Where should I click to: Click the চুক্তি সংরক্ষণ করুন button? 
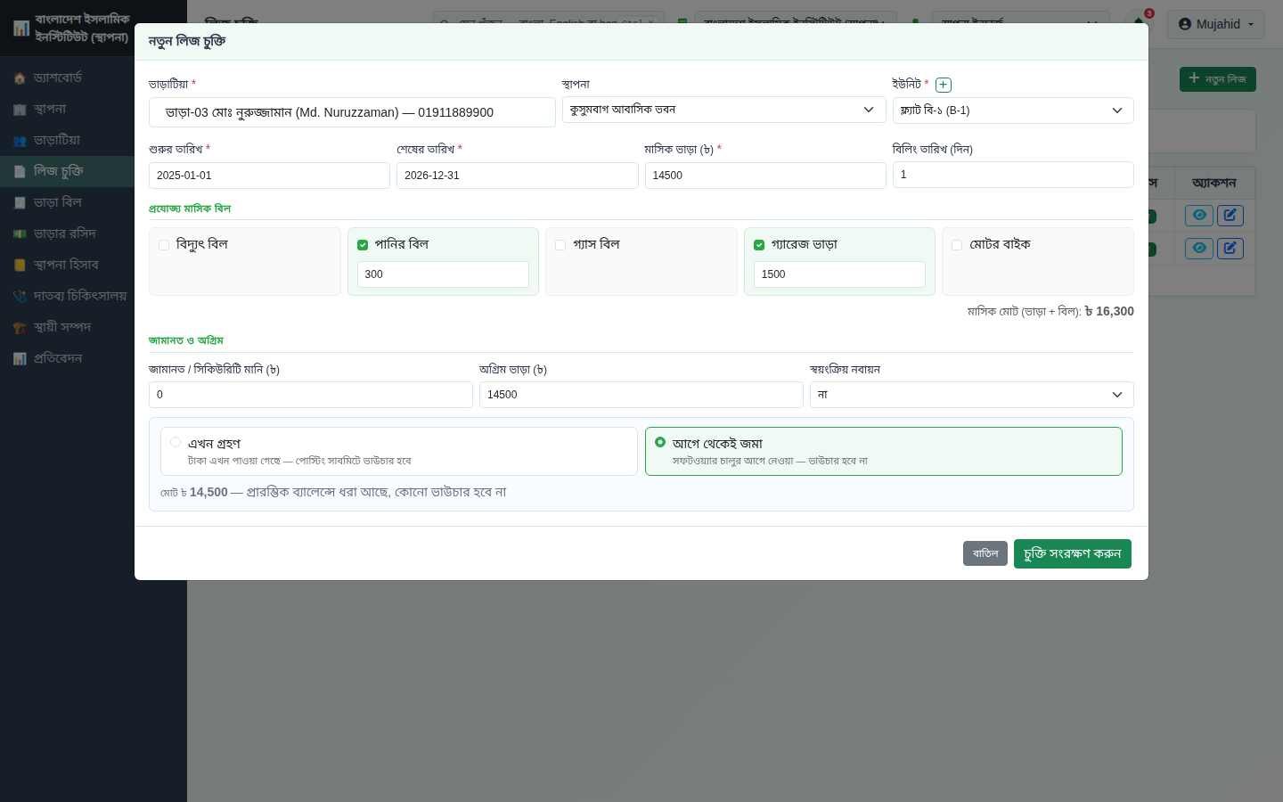[x=1073, y=553]
